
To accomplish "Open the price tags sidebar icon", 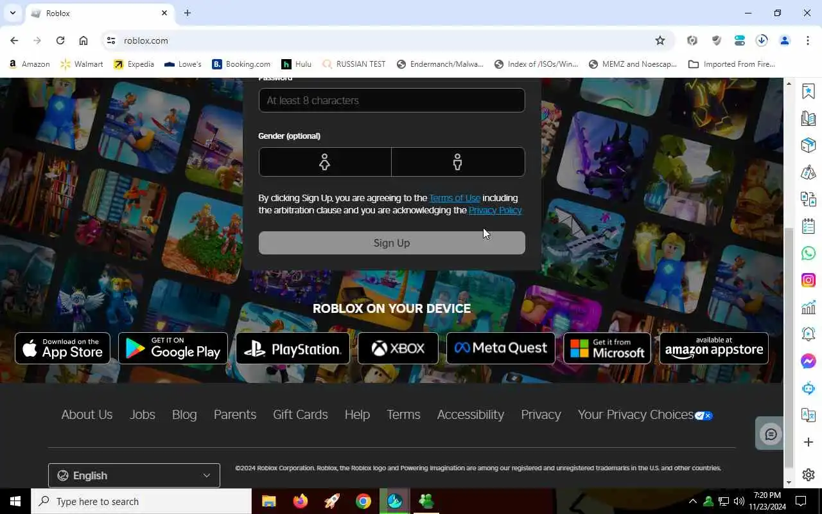I will [x=809, y=172].
